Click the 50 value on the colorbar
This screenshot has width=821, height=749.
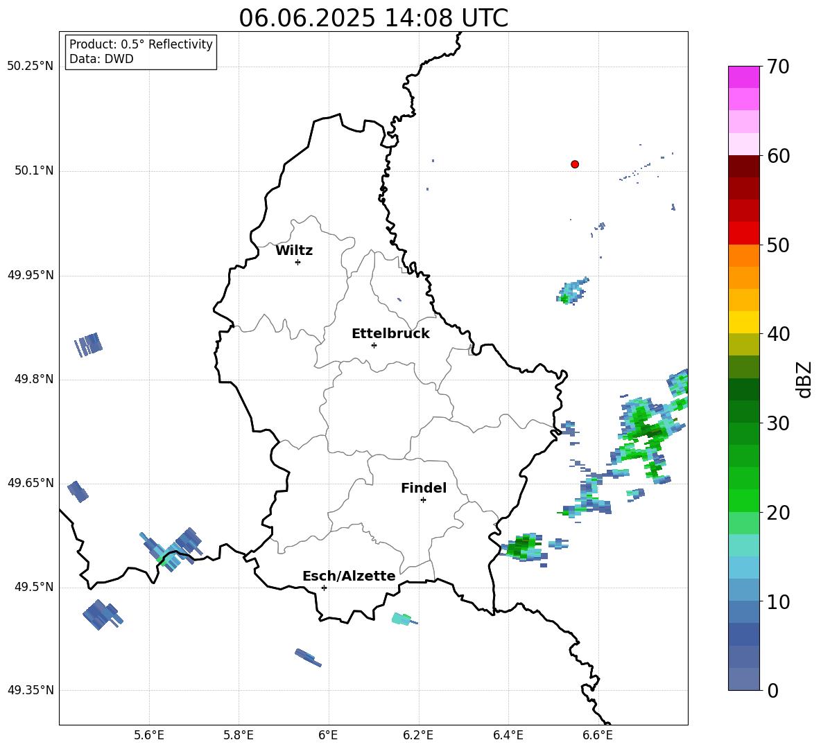(779, 245)
